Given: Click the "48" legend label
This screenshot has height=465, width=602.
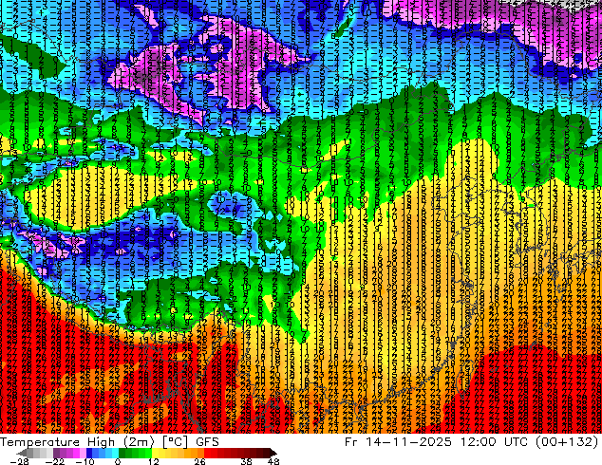Looking at the screenshot, I should click(x=273, y=461).
